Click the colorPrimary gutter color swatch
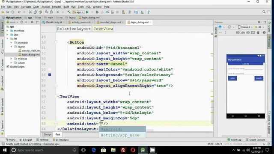 (x=50, y=75)
